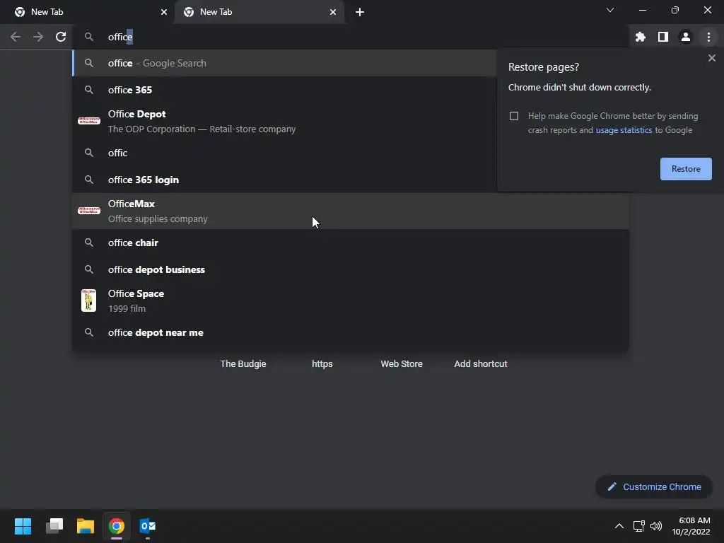Open Outlook from the taskbar
Viewport: 724px width, 543px height.
coord(148,526)
